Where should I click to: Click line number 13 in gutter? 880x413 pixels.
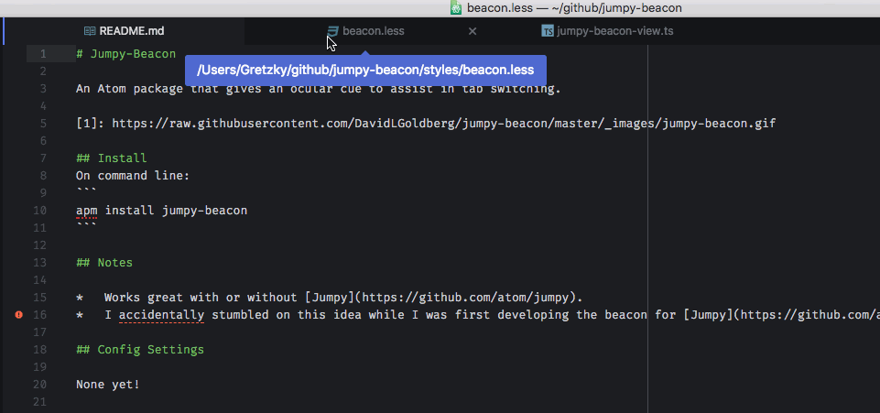[40, 263]
